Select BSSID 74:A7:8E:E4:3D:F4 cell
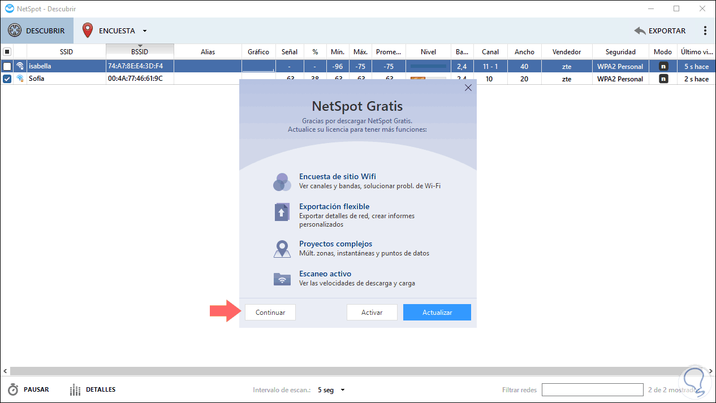716x403 pixels. [x=140, y=66]
